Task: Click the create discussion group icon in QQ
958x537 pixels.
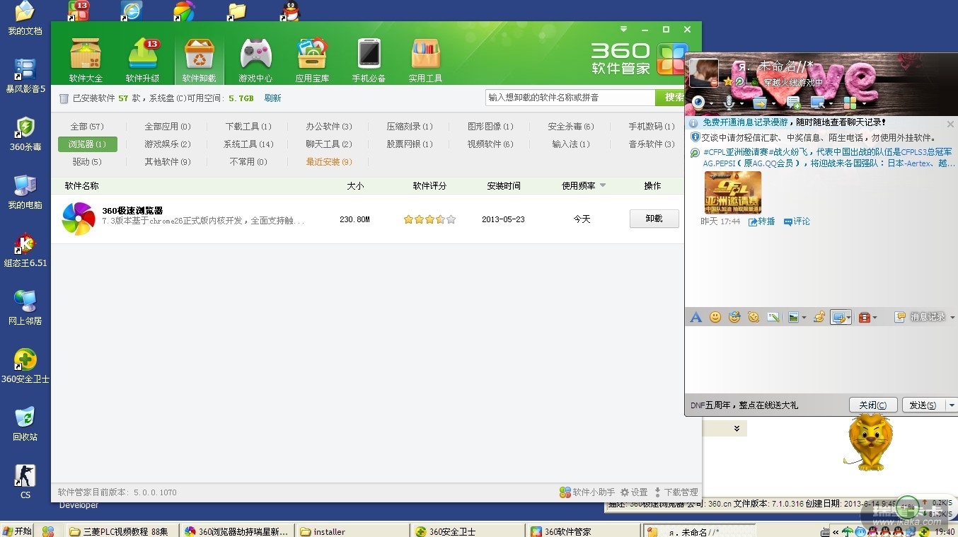Action: pos(793,103)
